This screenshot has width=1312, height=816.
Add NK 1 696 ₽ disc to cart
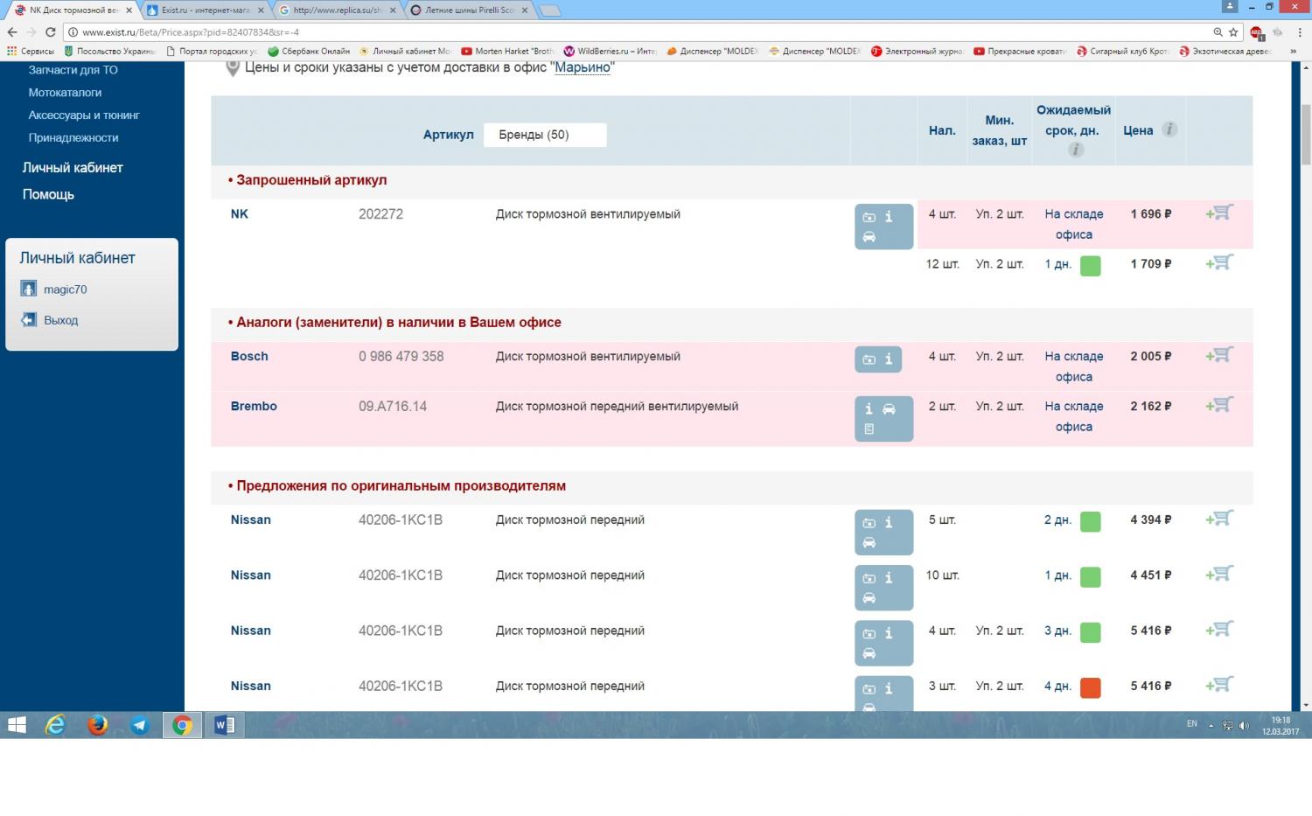[x=1219, y=213]
